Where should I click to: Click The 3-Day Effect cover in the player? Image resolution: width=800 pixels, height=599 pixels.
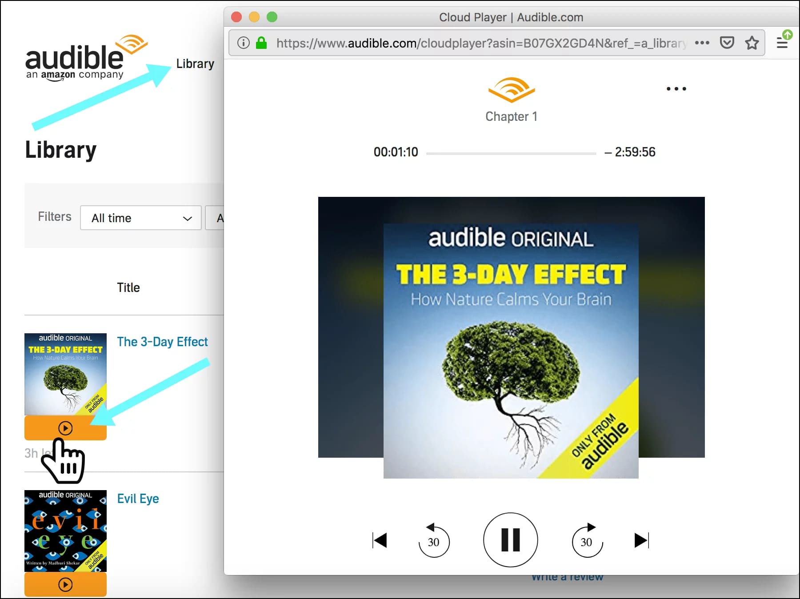[511, 351]
